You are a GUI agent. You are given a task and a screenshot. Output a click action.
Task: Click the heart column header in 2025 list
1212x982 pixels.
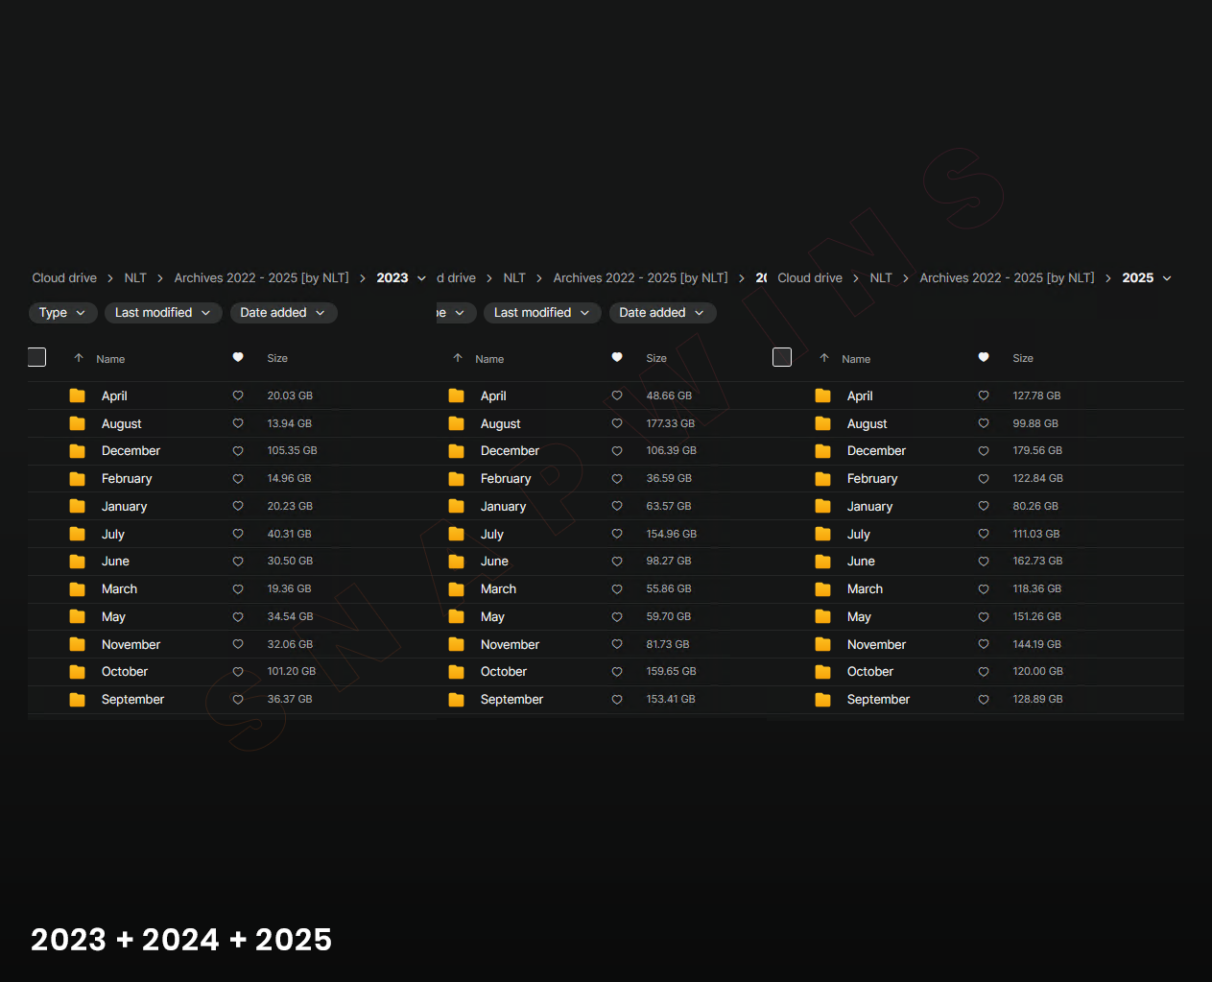(x=984, y=357)
